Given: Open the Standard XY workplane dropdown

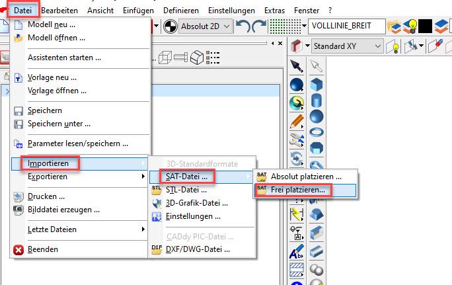Looking at the screenshot, I should pyautogui.click(x=348, y=46).
